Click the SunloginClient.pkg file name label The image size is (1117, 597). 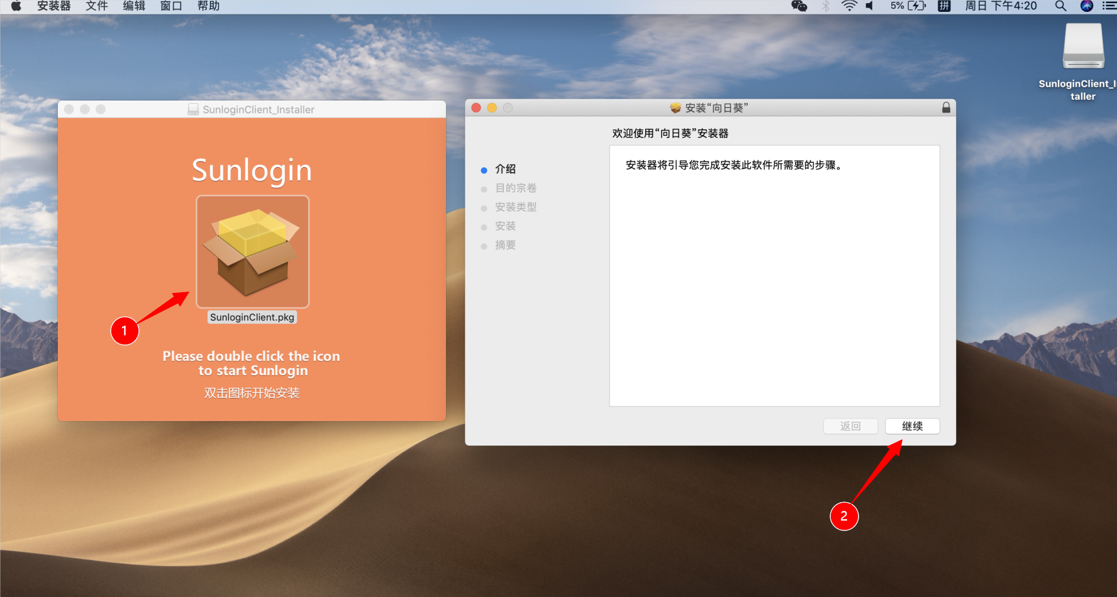[252, 317]
